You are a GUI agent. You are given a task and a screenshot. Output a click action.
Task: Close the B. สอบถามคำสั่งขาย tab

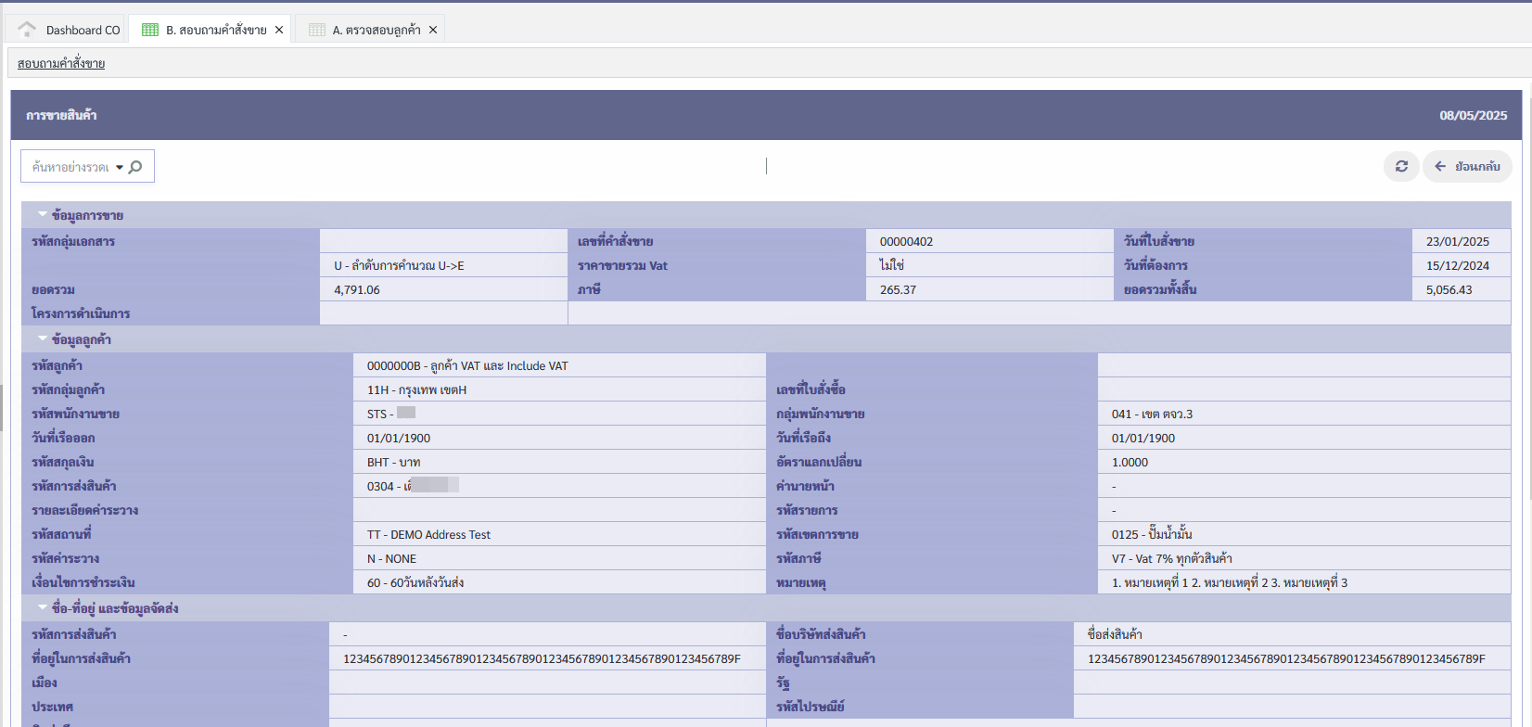(x=279, y=30)
